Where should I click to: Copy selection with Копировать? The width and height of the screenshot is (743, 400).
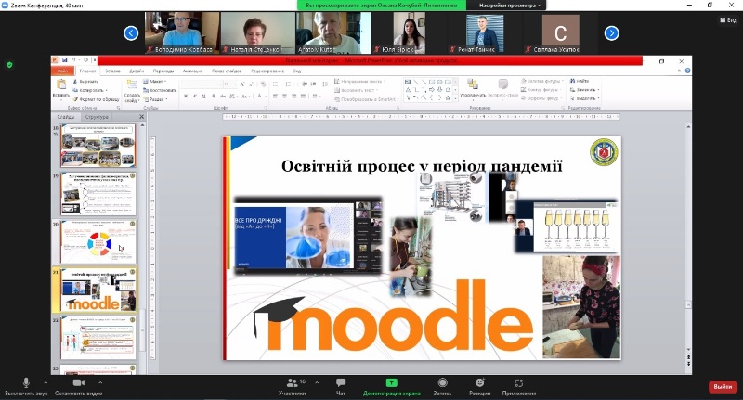[90, 90]
